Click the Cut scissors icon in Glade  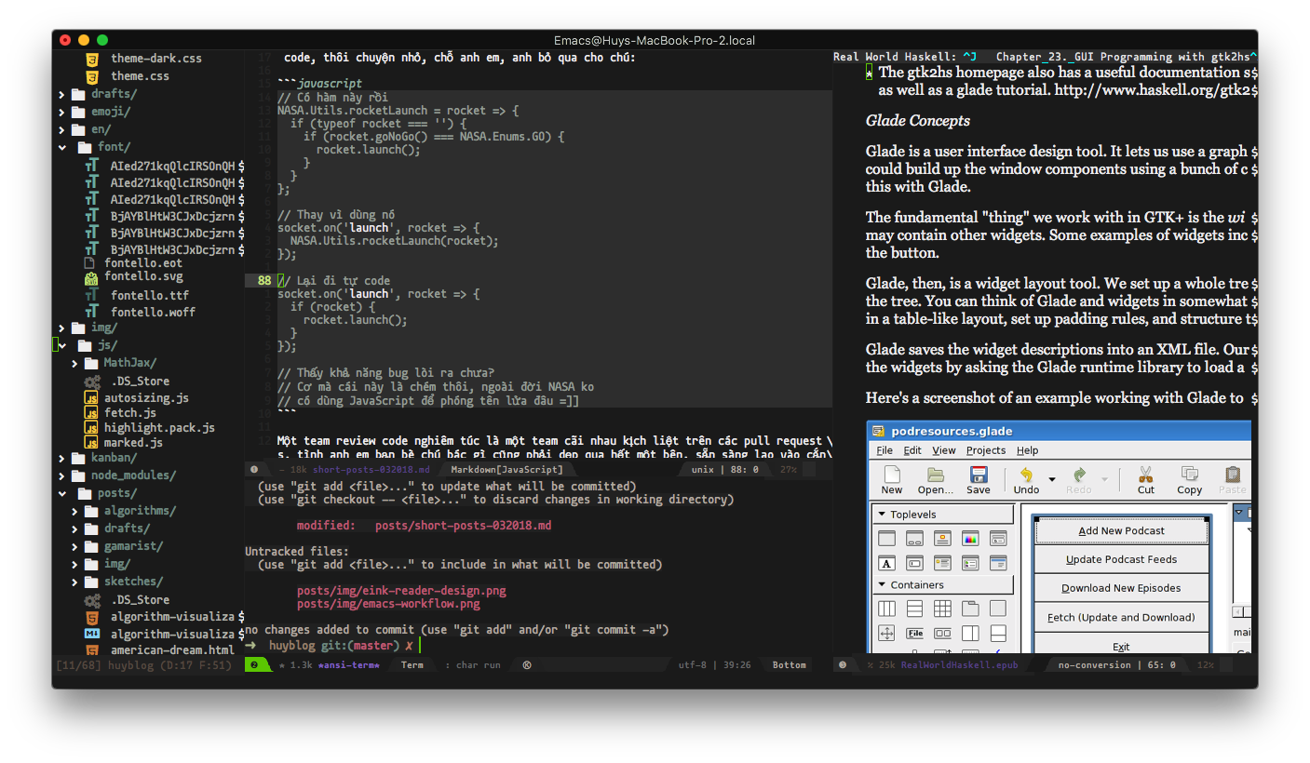(1146, 475)
